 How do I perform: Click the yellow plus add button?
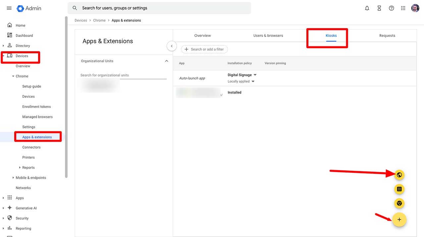pos(399,220)
